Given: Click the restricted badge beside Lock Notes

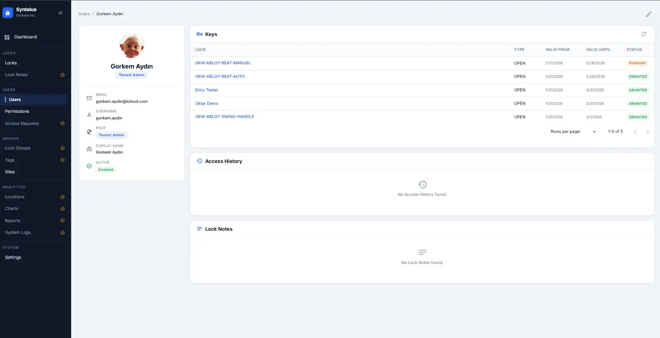Looking at the screenshot, I should (x=63, y=75).
